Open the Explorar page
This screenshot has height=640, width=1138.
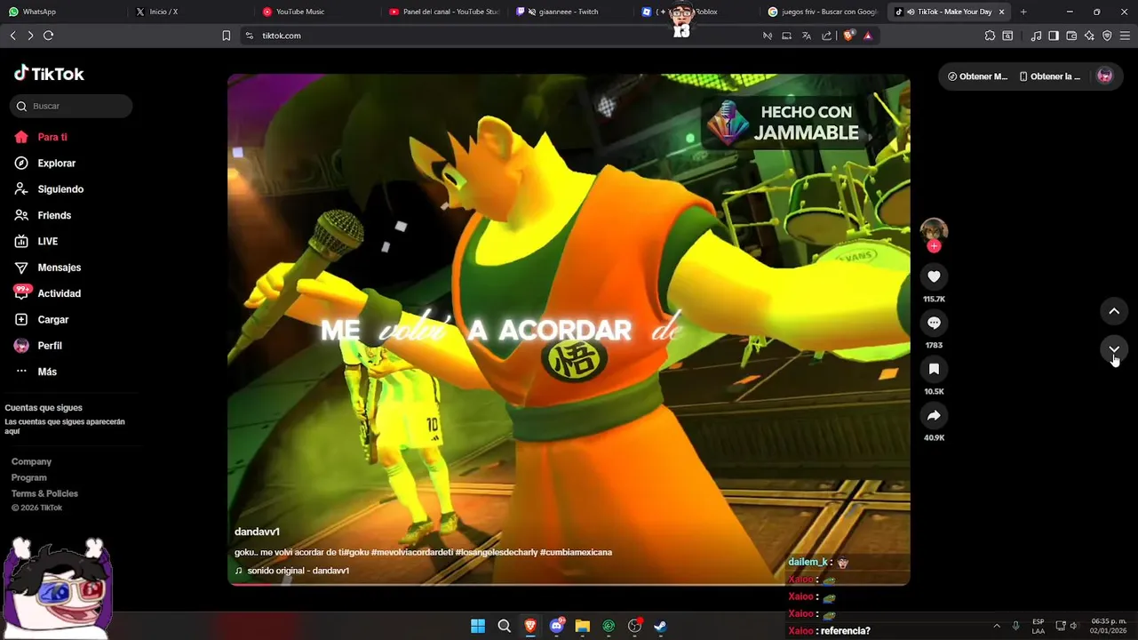point(45,164)
